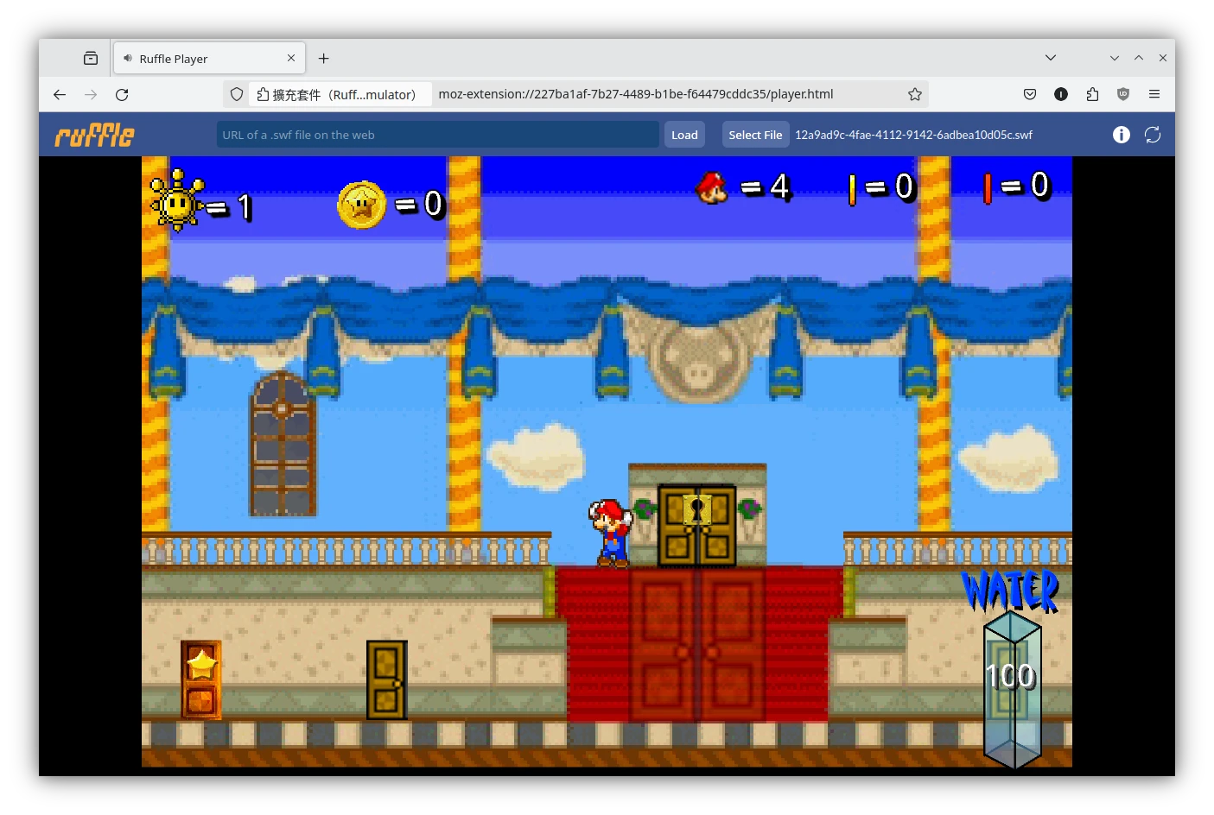The width and height of the screenshot is (1214, 815).
Task: Open the recent browsing tab overview button
Action: tap(91, 58)
